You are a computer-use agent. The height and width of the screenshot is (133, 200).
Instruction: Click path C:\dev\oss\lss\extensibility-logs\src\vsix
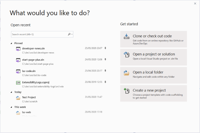coord(43,87)
